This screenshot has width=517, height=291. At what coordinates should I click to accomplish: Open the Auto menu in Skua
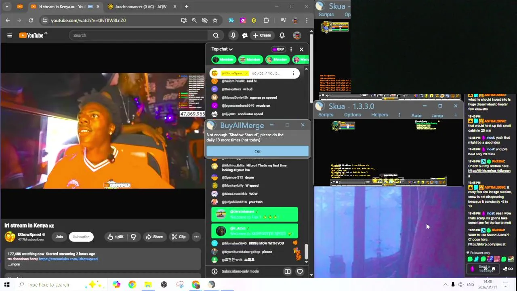tap(416, 116)
